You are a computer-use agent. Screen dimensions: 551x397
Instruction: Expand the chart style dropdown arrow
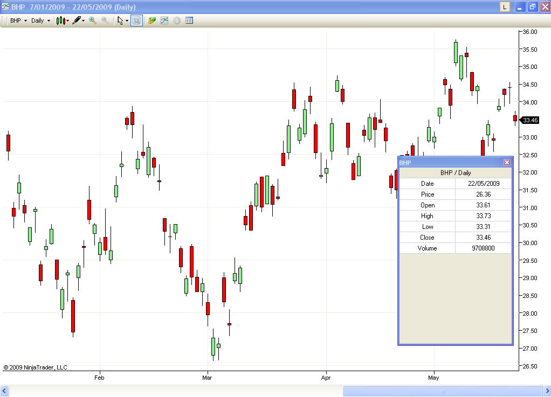(x=67, y=20)
